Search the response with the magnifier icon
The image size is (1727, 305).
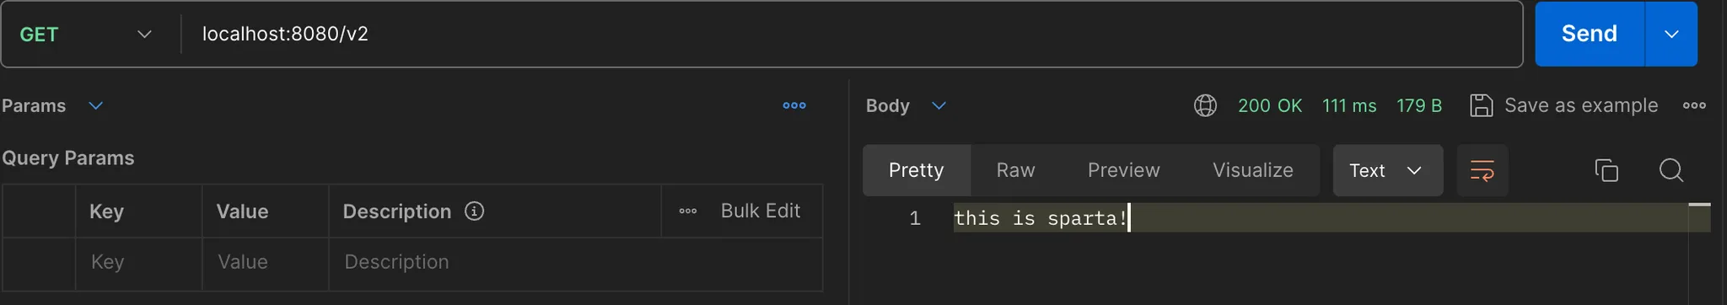coord(1671,170)
